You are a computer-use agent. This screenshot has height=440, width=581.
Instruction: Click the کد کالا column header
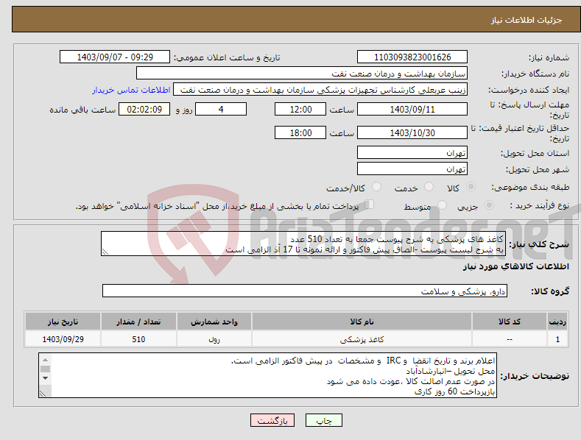tap(510, 322)
